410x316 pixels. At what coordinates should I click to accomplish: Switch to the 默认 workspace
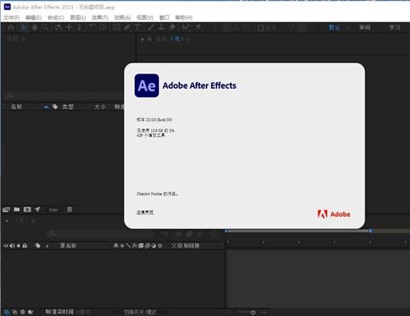(x=334, y=27)
